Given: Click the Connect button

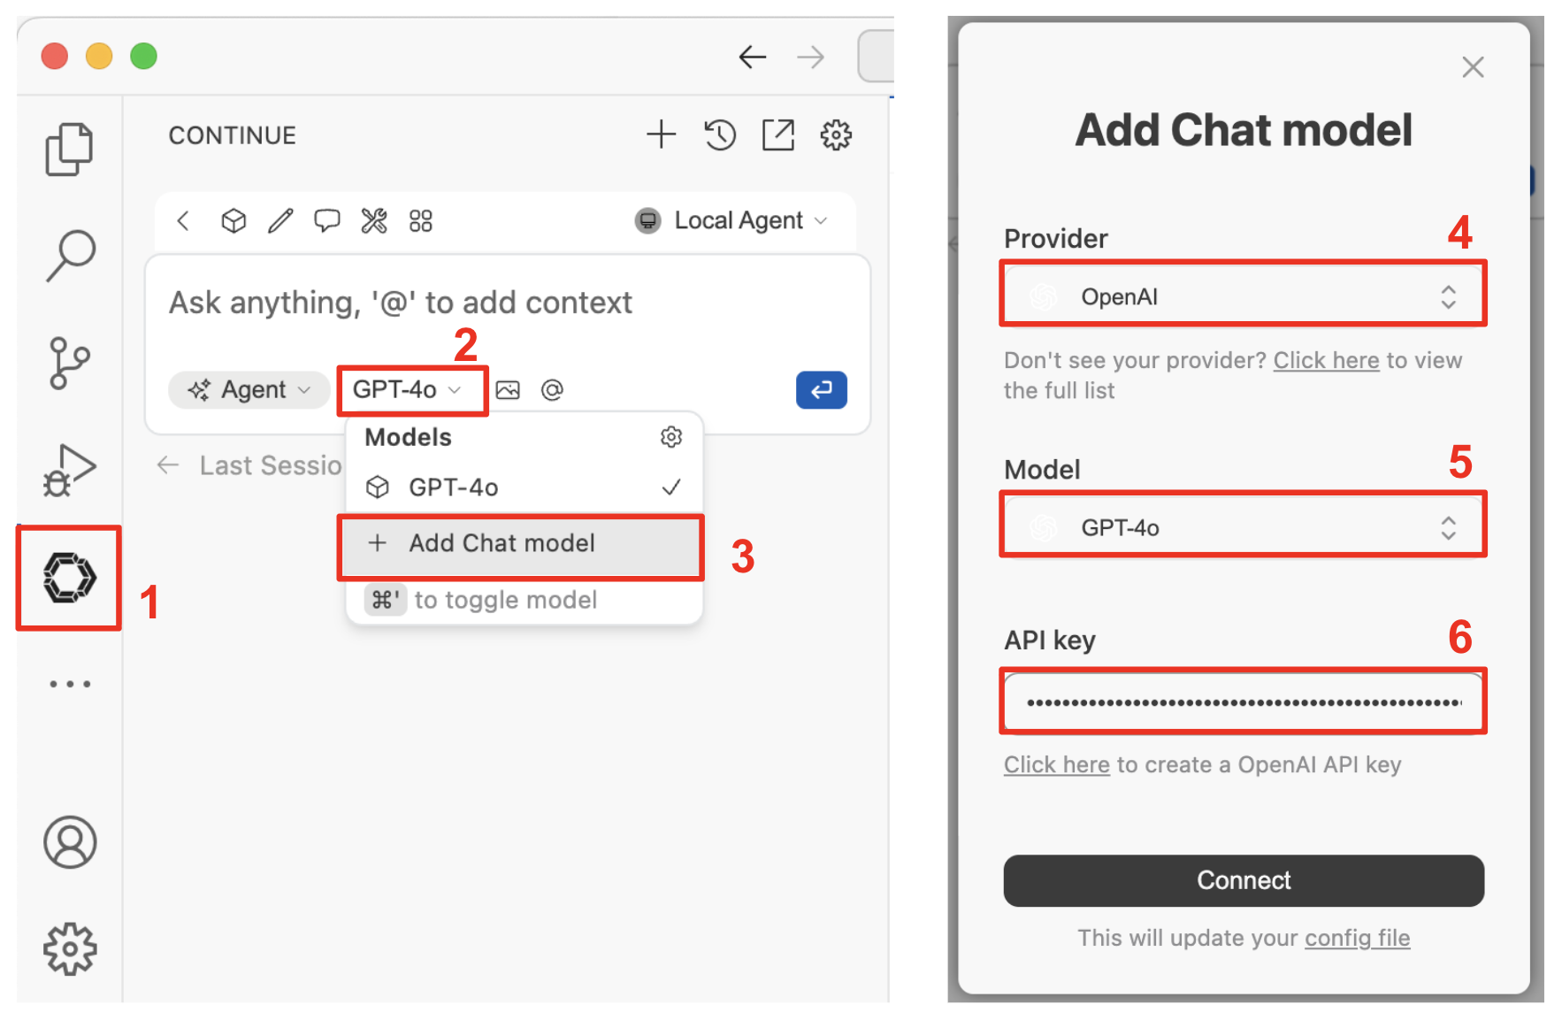Looking at the screenshot, I should click(1244, 880).
